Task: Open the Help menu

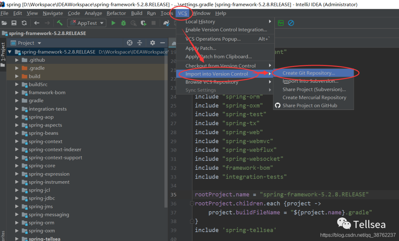Action: click(221, 13)
